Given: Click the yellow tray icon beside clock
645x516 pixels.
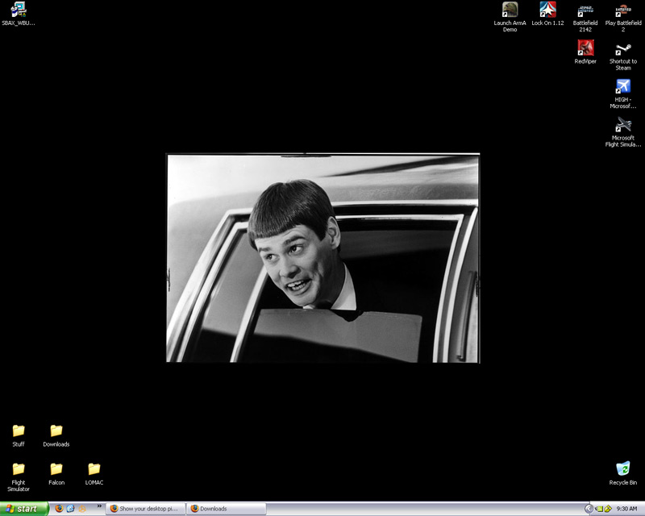Looking at the screenshot, I should [x=608, y=509].
